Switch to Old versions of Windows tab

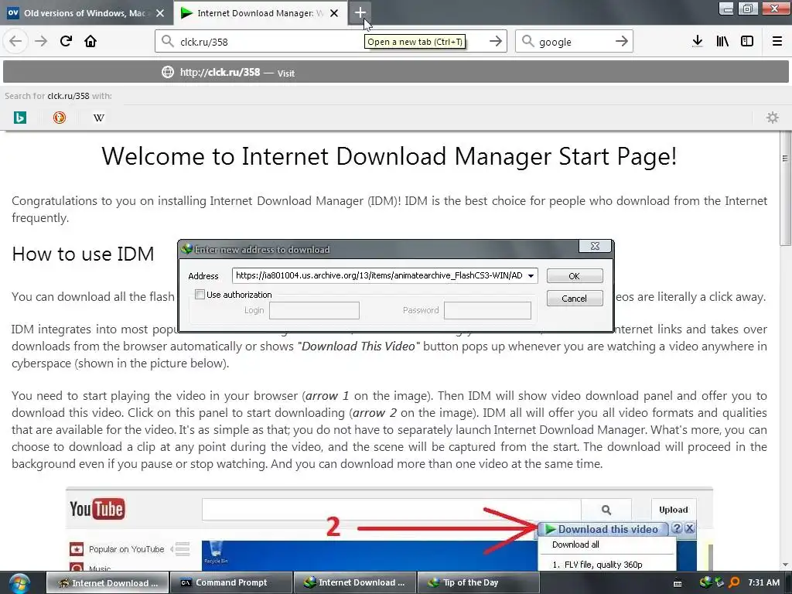coord(86,13)
